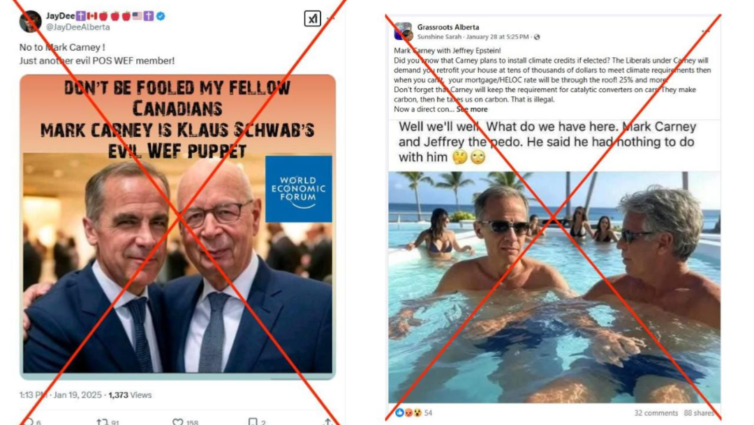The image size is (754, 425).
Task: Open the tweet's three-dot more options menu
Action: tap(331, 19)
